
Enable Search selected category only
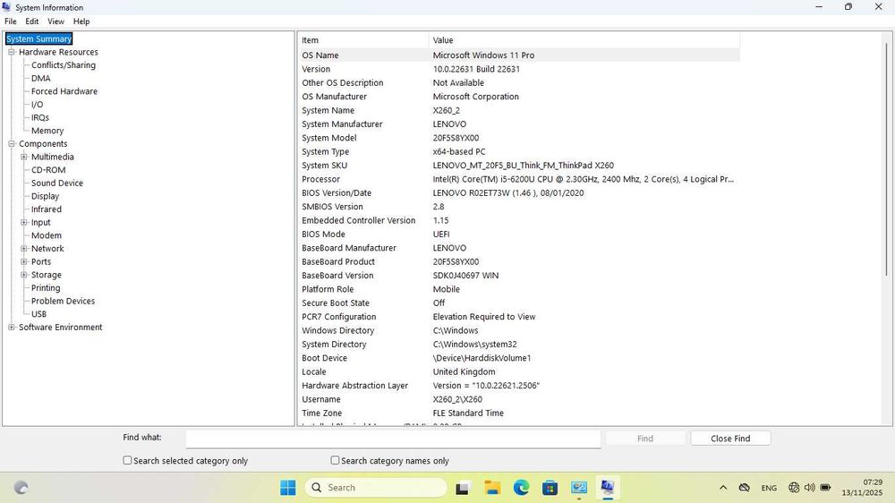pos(127,460)
